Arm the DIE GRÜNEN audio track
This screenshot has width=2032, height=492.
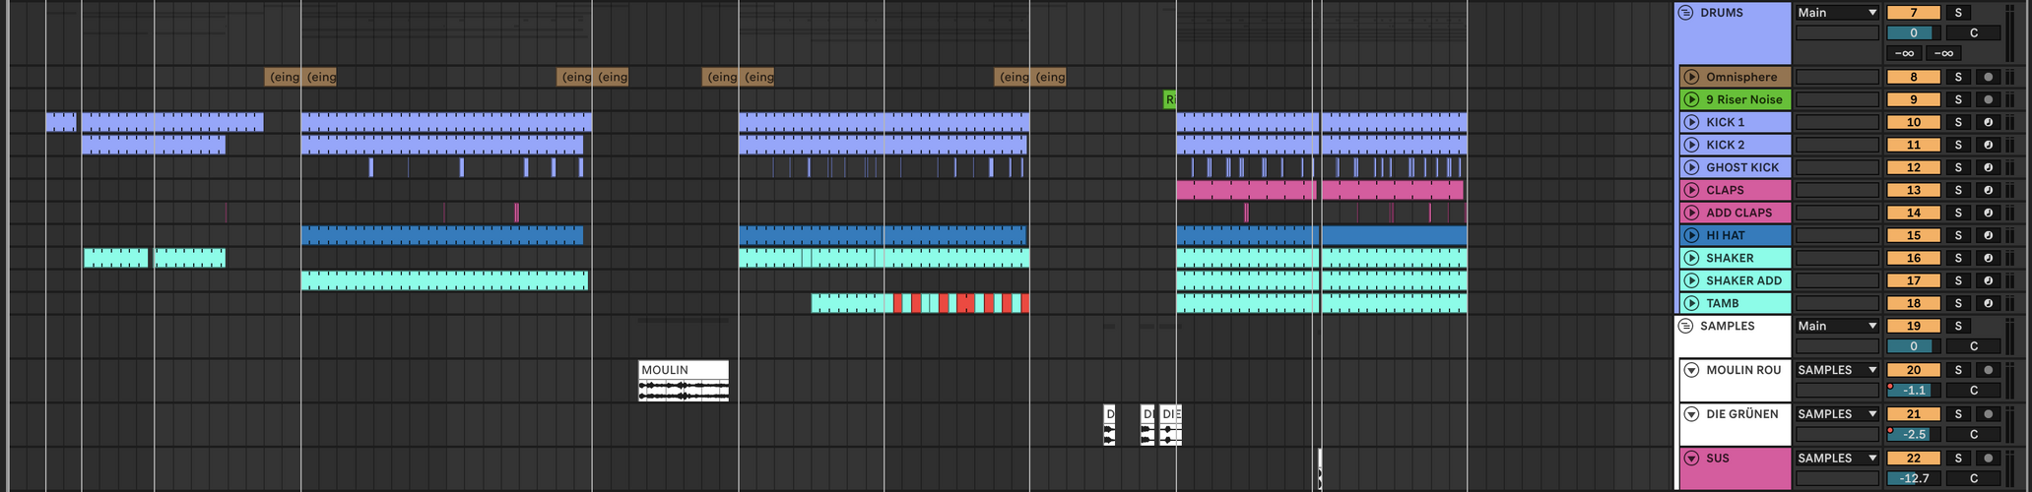1988,414
